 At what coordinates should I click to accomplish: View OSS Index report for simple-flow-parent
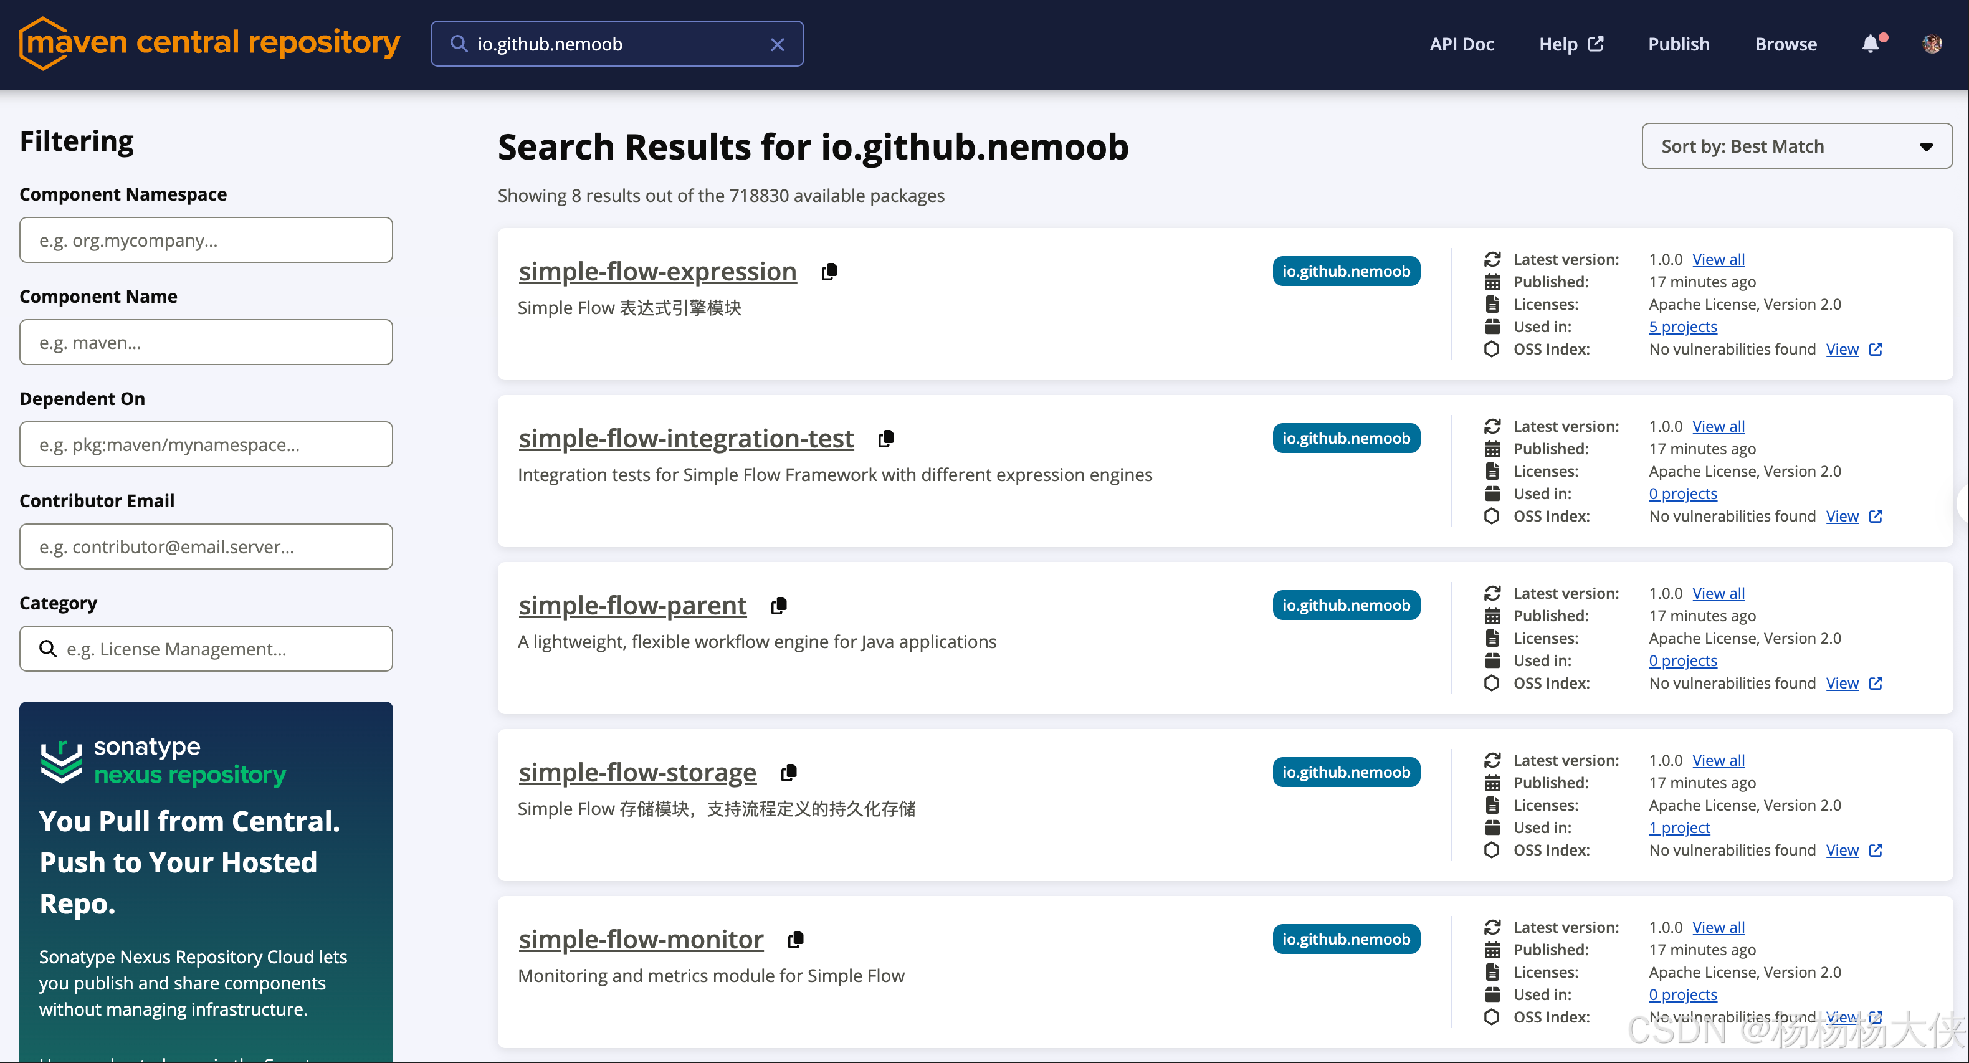click(1842, 683)
